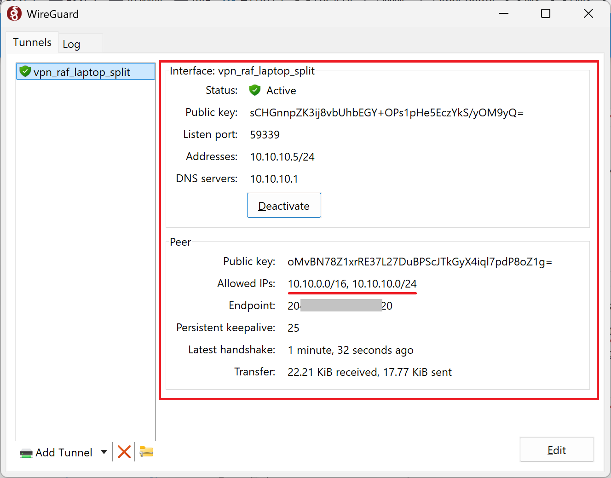Viewport: 611px width, 478px height.
Task: Click the listen port value 59339
Action: click(x=265, y=135)
